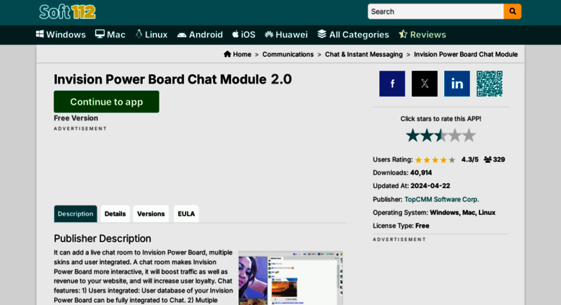Open the Huawei category

286,35
